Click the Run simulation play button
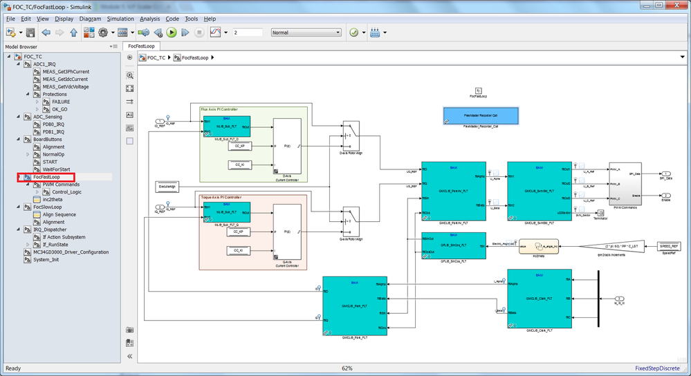The image size is (691, 376). tap(172, 32)
